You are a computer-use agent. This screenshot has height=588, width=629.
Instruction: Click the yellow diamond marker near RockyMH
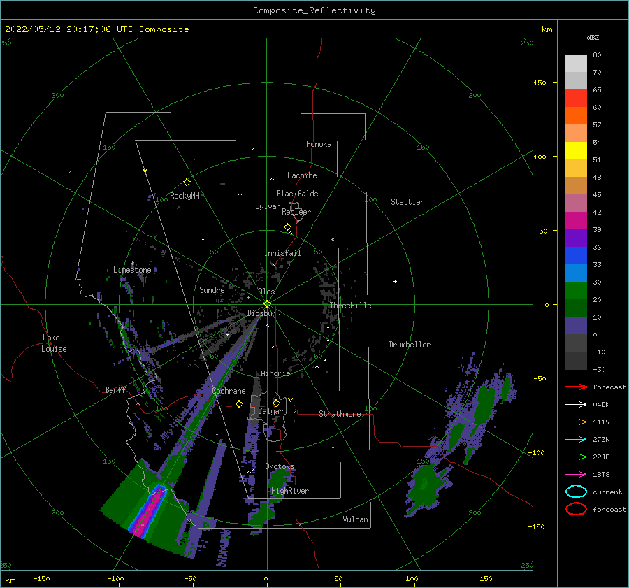(x=187, y=182)
